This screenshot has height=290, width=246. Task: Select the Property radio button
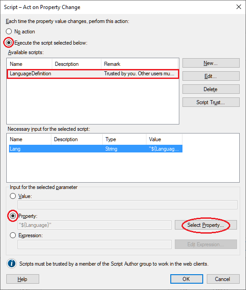tap(13, 216)
